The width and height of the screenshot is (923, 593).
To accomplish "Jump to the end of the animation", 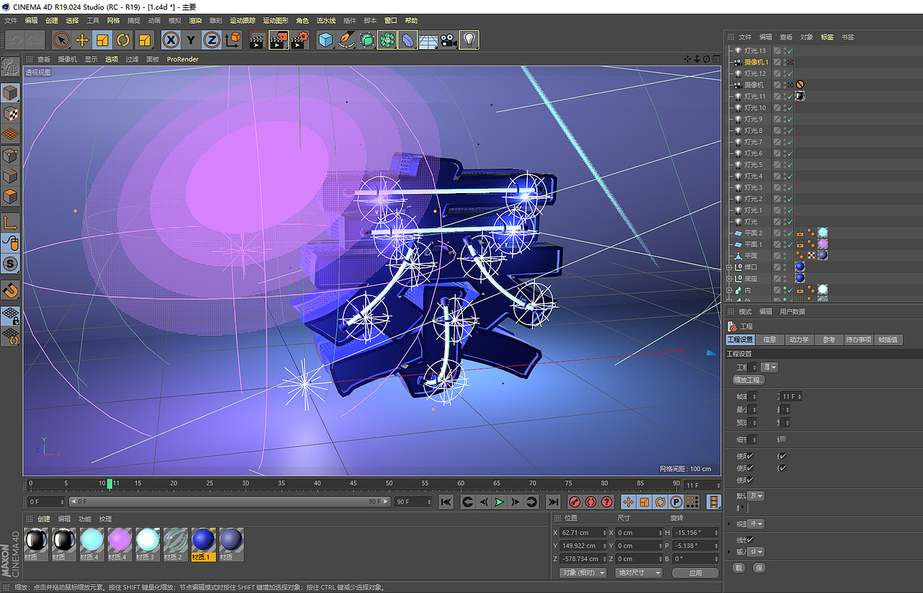I will pos(553,502).
